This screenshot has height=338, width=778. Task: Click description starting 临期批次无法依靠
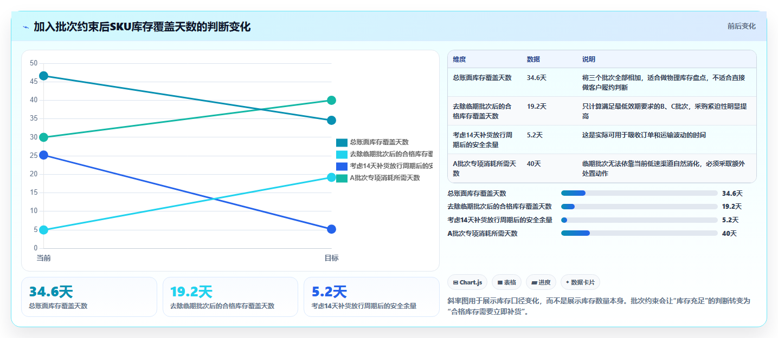[664, 169]
